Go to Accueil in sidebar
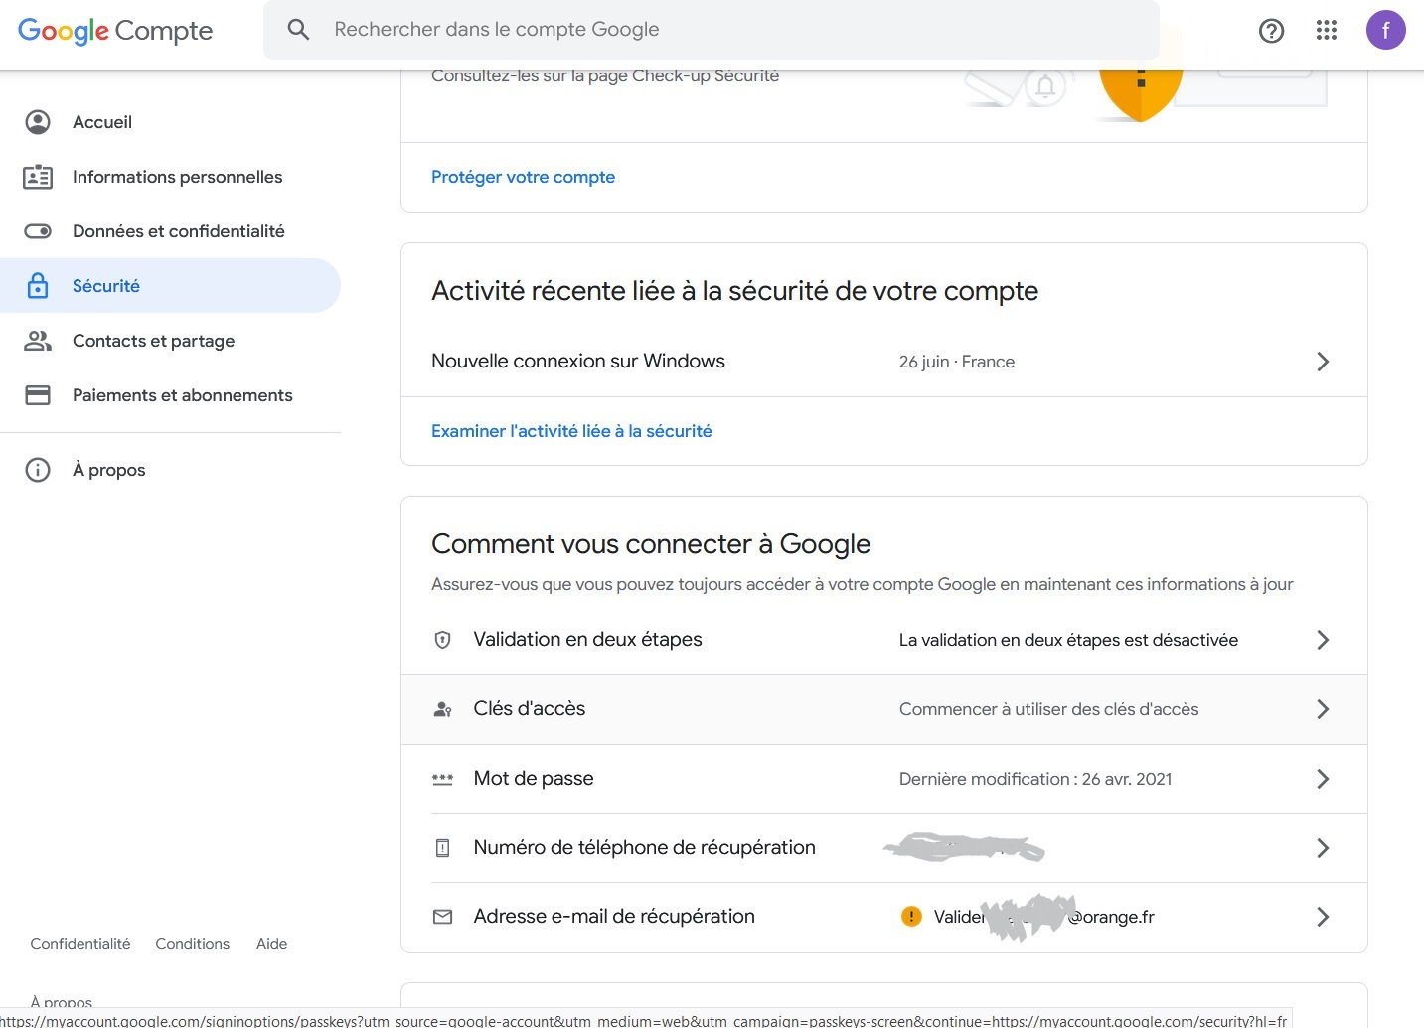Screen dimensions: 1424x1028 coord(102,122)
